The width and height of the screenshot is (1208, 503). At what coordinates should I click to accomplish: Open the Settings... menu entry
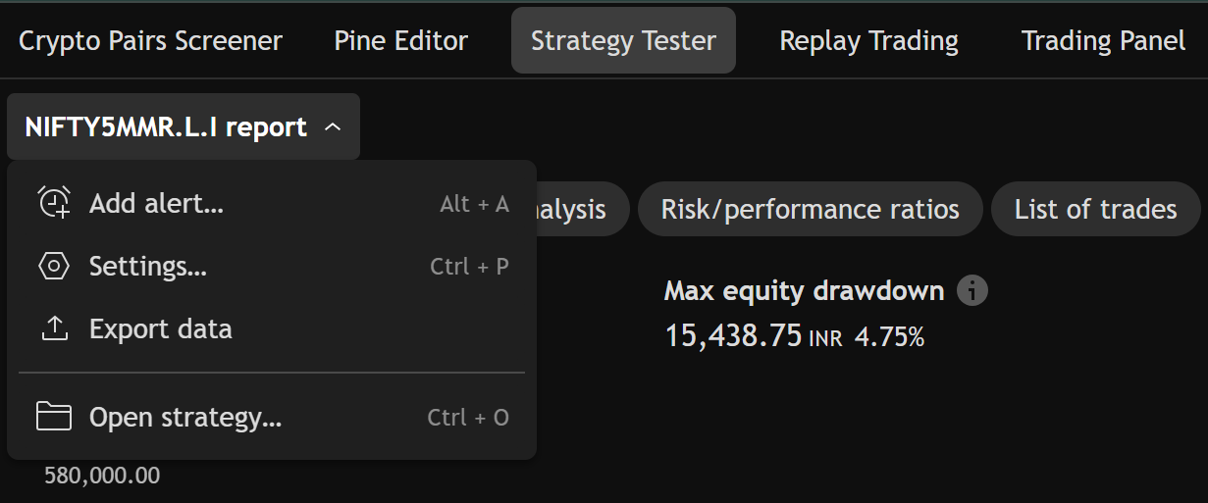148,267
